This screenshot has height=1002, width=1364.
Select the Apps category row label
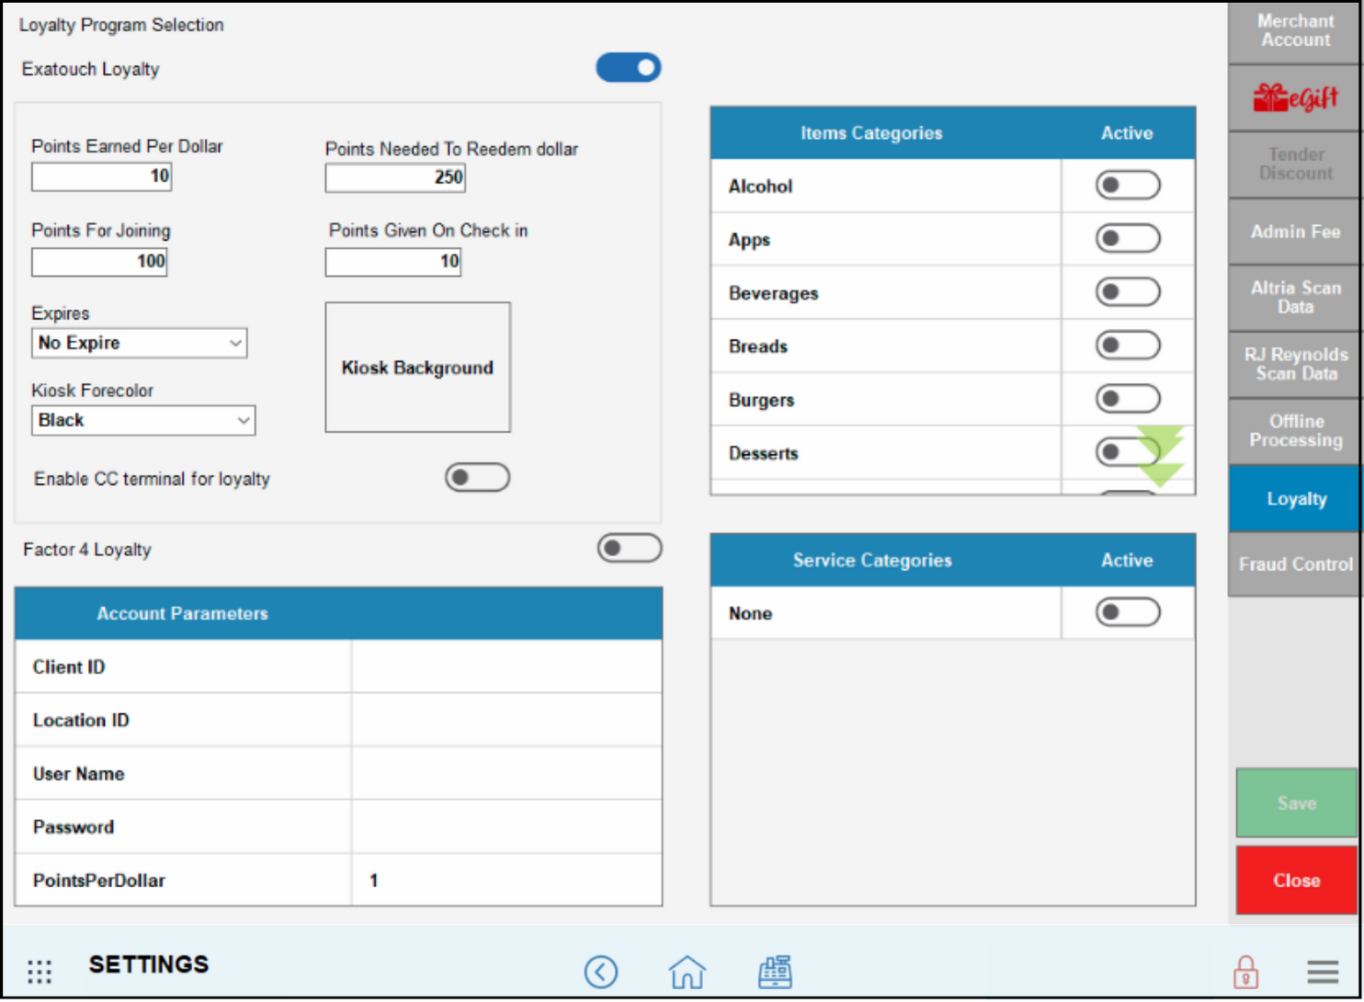[749, 240]
